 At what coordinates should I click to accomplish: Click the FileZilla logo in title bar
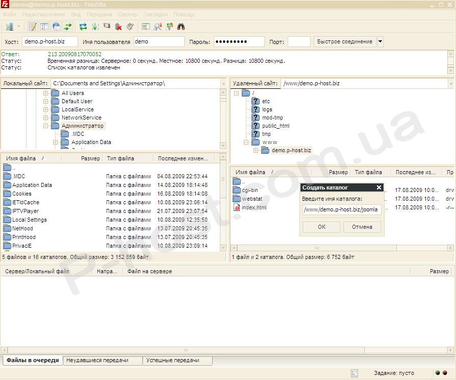tap(5, 5)
